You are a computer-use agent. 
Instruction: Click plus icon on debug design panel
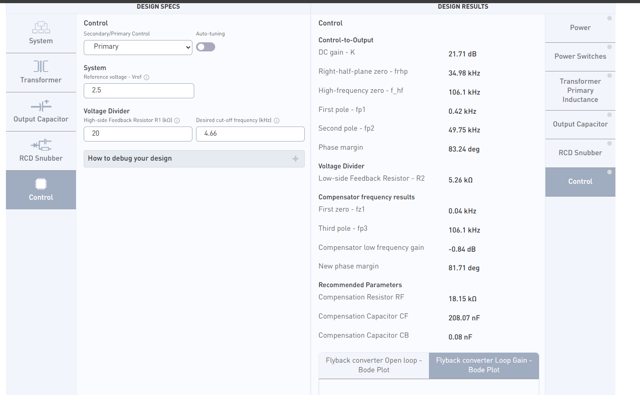pyautogui.click(x=295, y=159)
